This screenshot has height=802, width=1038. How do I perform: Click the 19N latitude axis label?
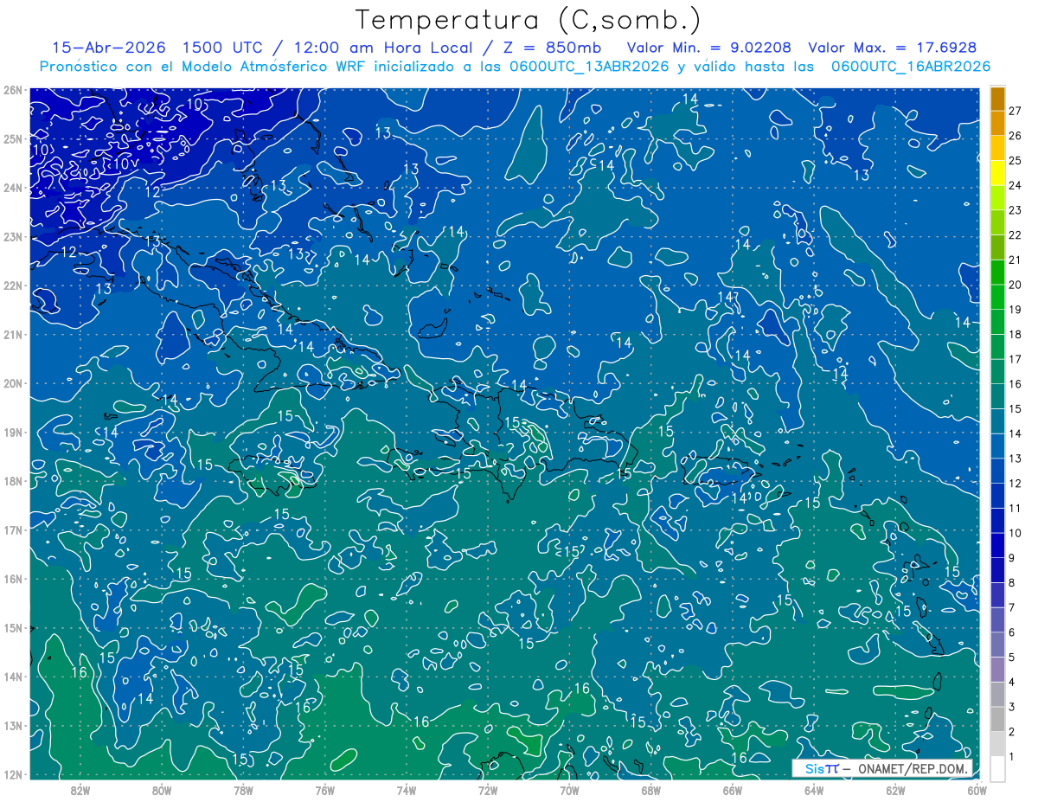tap(13, 432)
